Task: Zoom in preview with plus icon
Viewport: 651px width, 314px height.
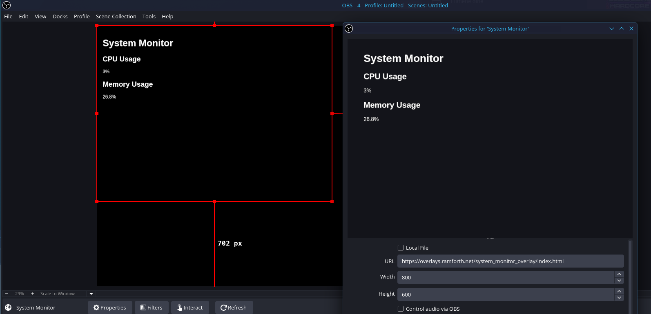Action: tap(33, 294)
